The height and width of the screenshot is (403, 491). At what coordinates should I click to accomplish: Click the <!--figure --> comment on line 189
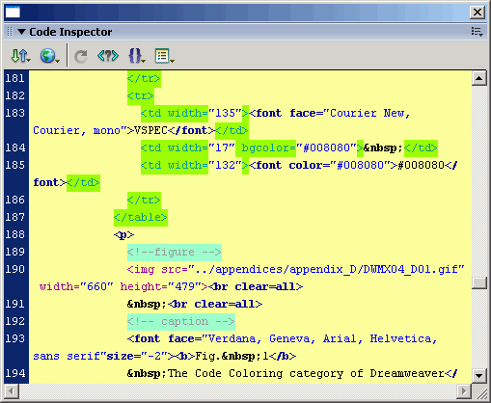(x=175, y=252)
